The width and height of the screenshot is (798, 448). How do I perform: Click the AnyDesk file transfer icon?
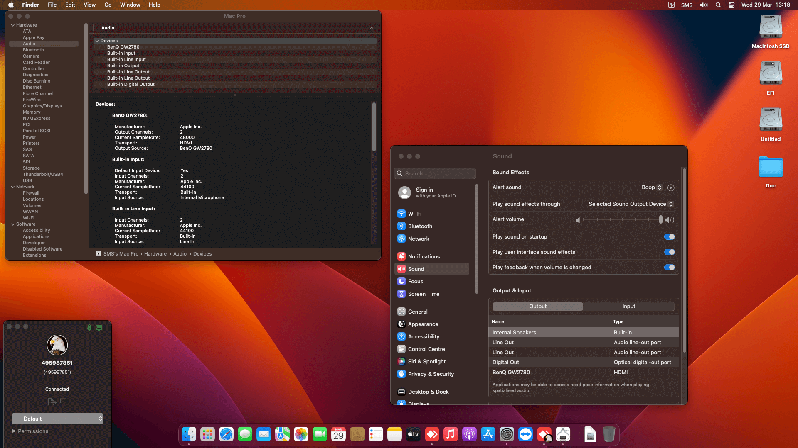pos(52,402)
